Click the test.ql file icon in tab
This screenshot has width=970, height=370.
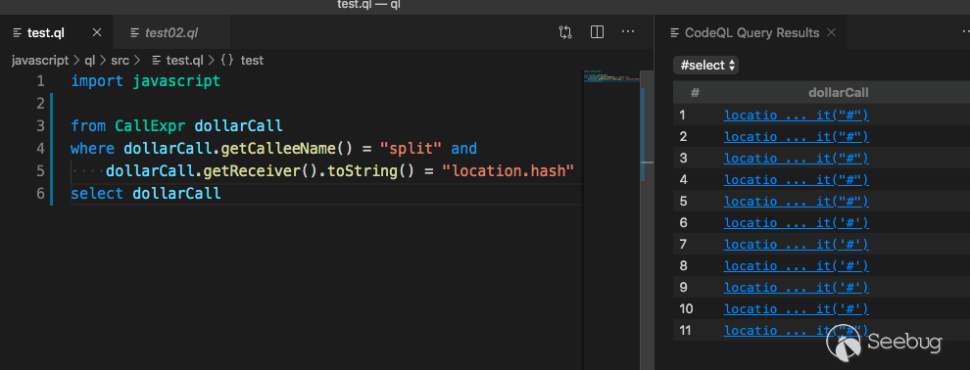(x=17, y=32)
